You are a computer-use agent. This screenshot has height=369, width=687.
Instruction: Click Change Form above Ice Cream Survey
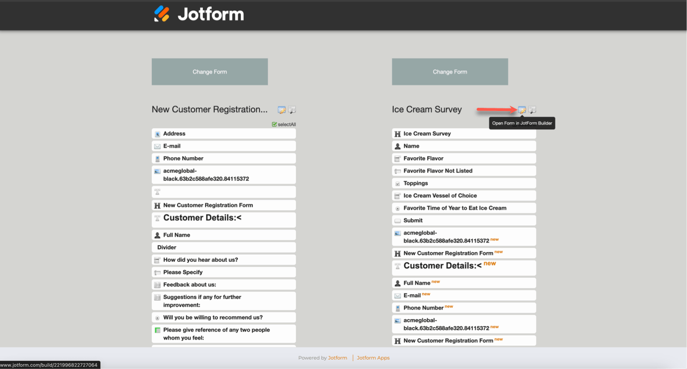pos(450,72)
